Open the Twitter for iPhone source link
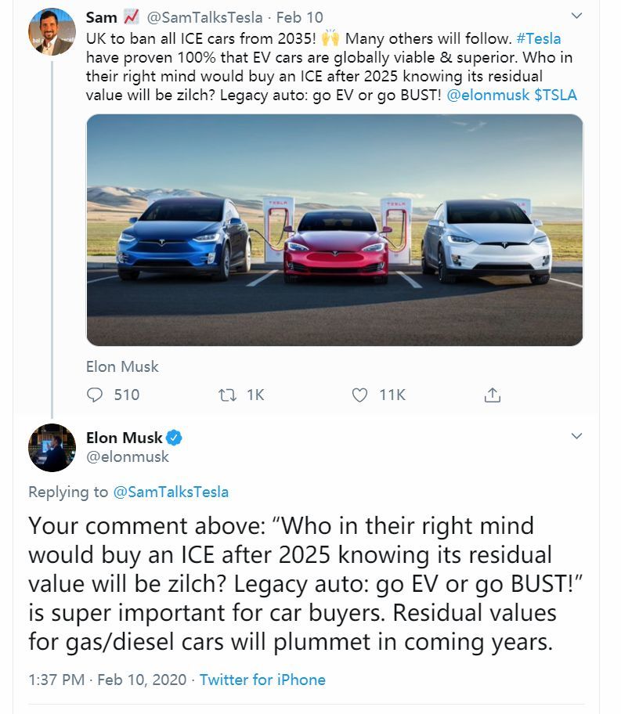 [x=262, y=680]
